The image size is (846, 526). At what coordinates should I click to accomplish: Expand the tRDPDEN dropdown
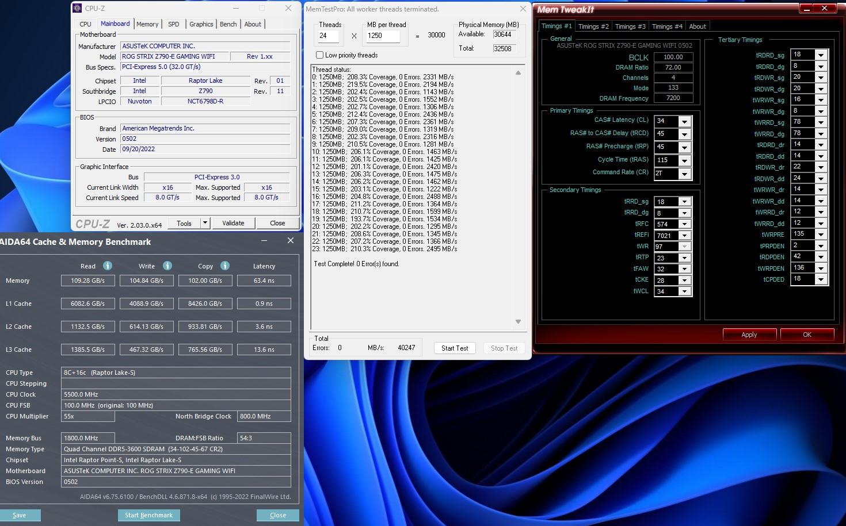tap(821, 257)
